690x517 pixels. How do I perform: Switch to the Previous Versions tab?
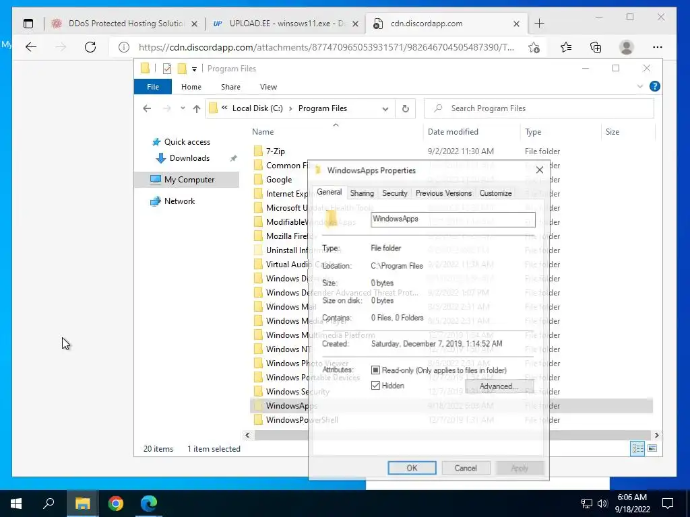point(443,193)
